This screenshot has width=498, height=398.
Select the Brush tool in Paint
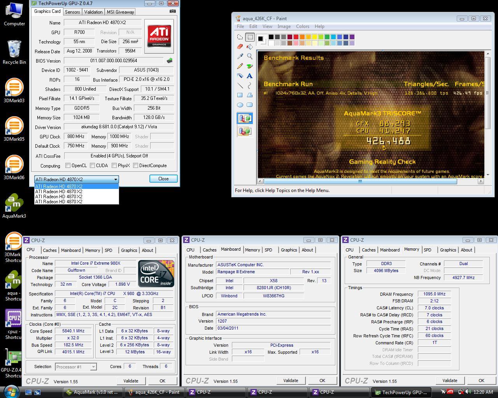click(250, 66)
